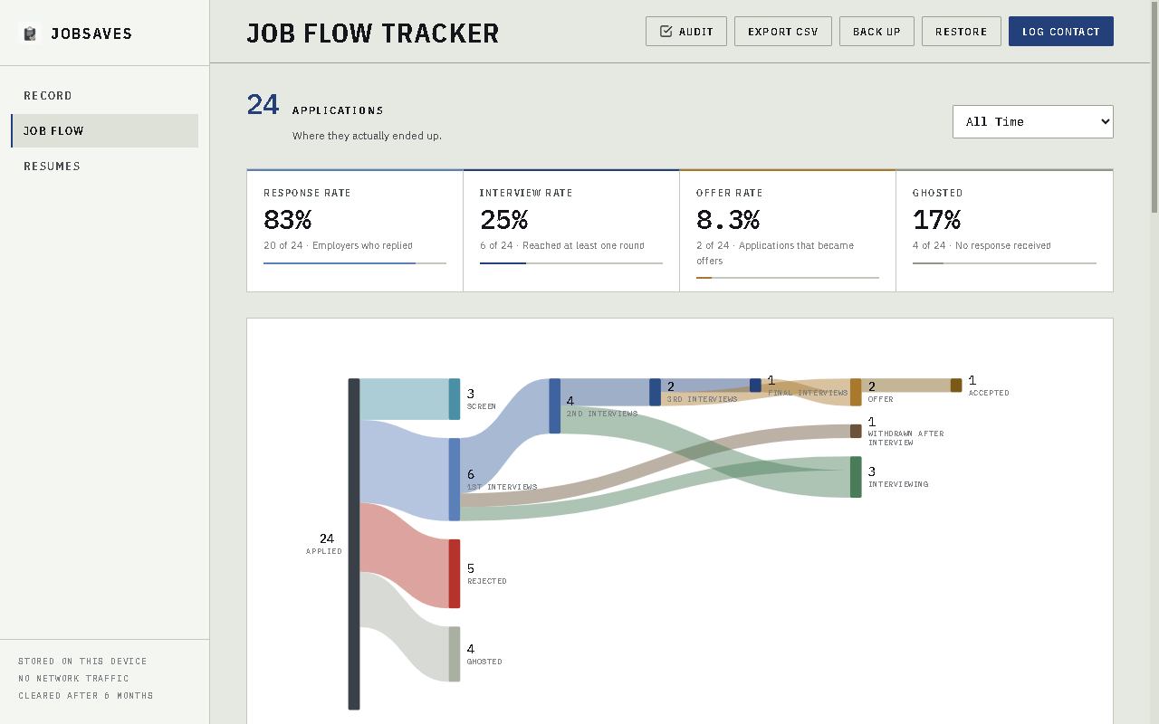The image size is (1159, 724).
Task: Click the Audit button
Action: (x=686, y=31)
